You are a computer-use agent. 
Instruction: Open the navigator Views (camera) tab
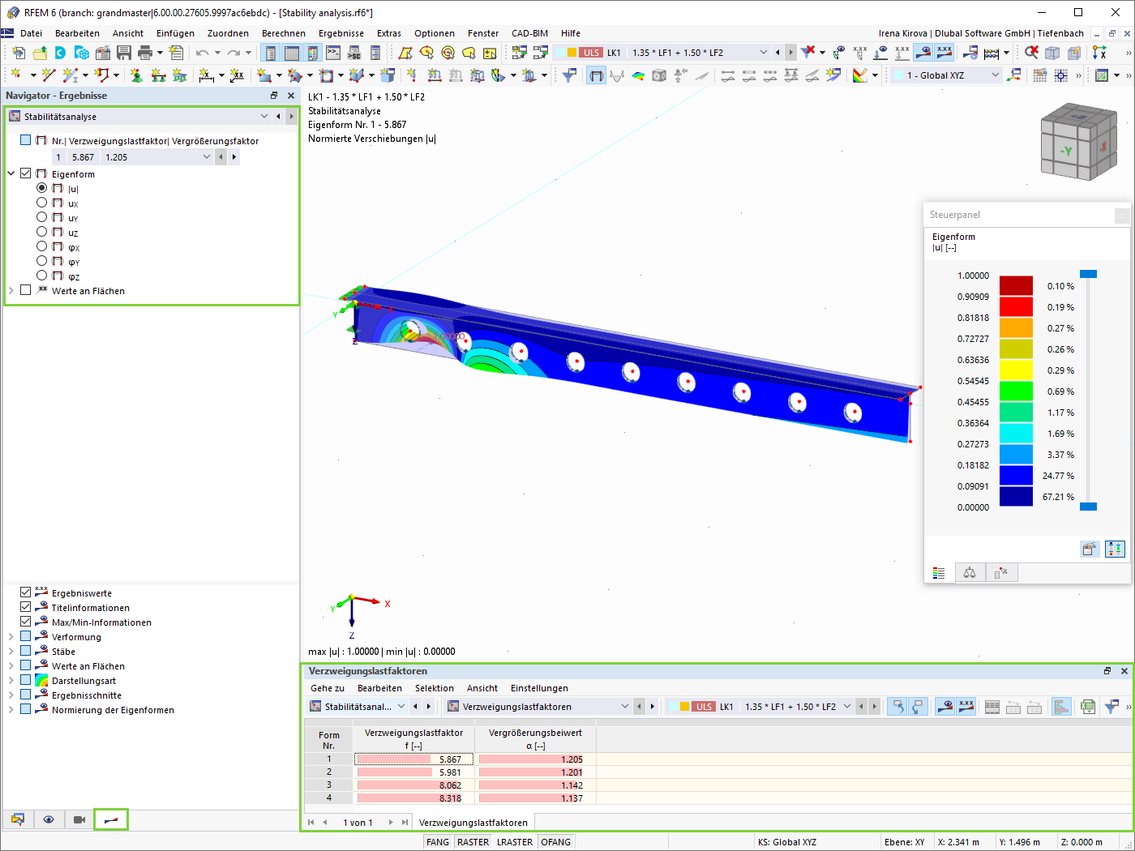click(x=79, y=819)
